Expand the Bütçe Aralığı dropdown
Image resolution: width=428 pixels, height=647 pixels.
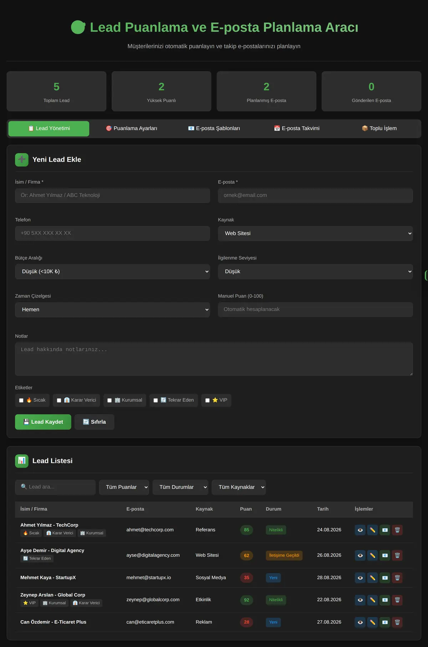[x=112, y=271]
